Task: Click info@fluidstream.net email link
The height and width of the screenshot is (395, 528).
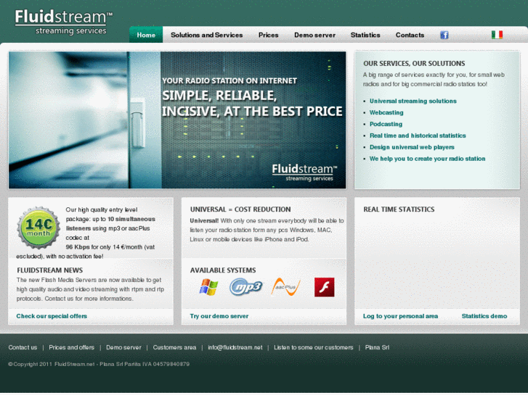Action: (235, 347)
